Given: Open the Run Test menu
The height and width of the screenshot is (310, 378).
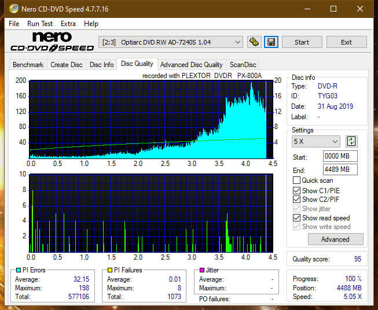Looking at the screenshot, I should tap(40, 24).
